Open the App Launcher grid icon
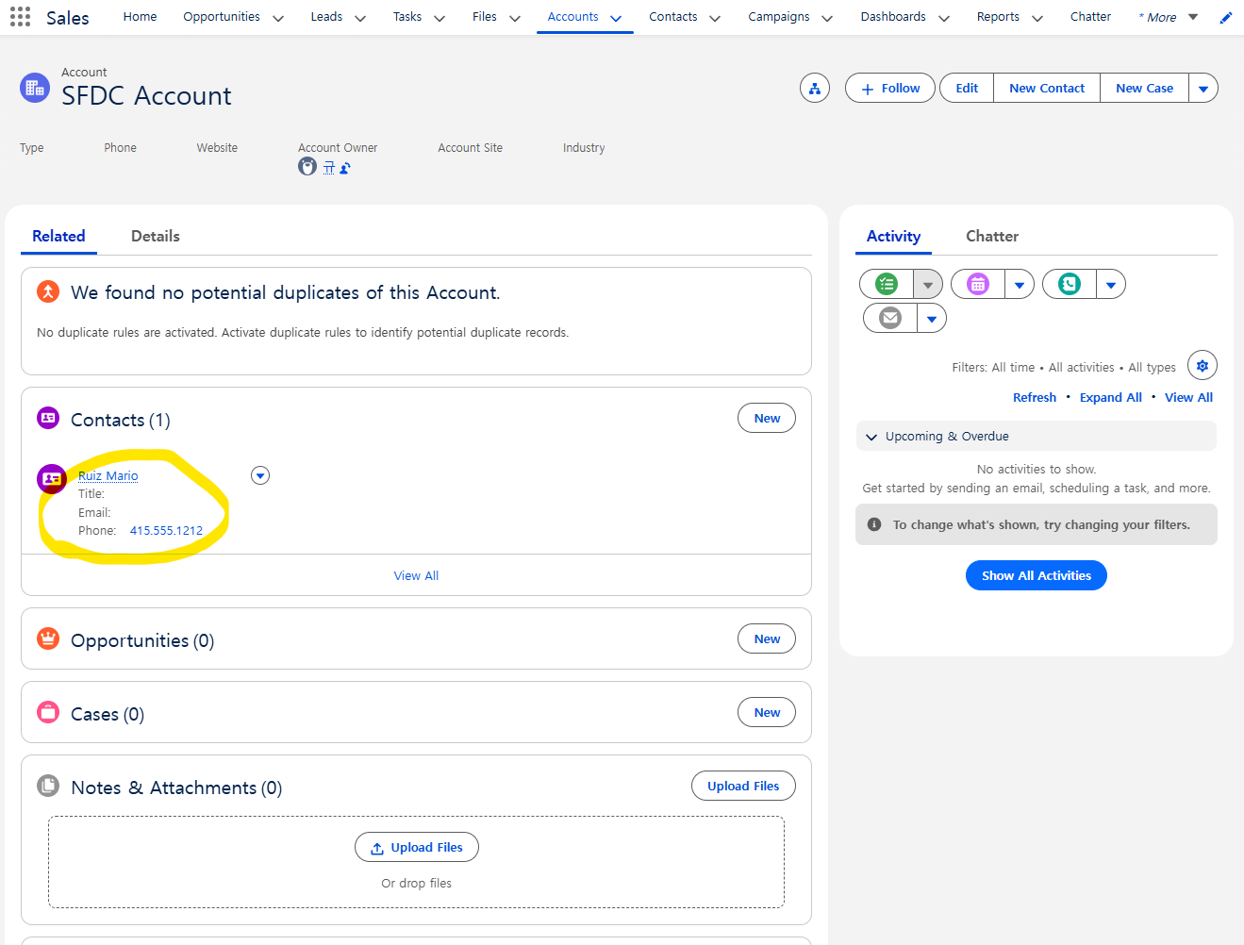Image resolution: width=1244 pixels, height=945 pixels. tap(20, 17)
